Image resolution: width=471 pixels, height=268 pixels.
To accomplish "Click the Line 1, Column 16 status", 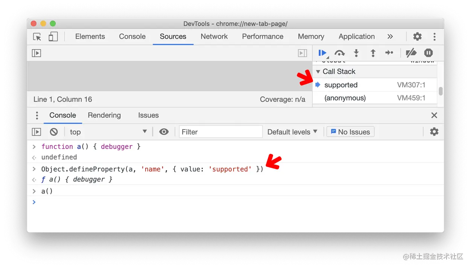I will coord(63,99).
